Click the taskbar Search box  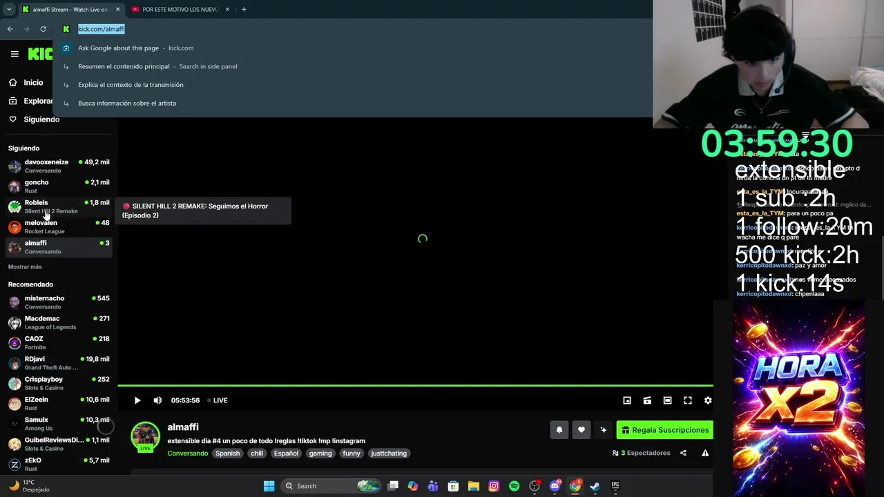332,486
